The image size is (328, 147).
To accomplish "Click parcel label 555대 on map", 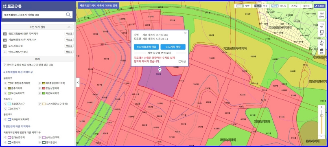I will click(x=212, y=58).
